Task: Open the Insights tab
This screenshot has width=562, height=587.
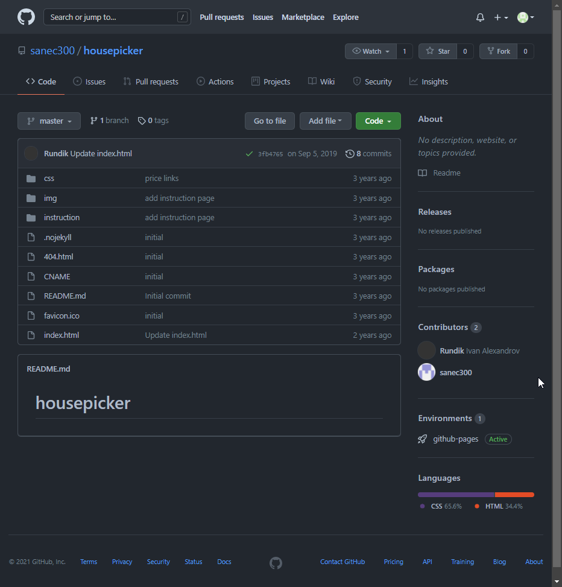Action: tap(429, 81)
